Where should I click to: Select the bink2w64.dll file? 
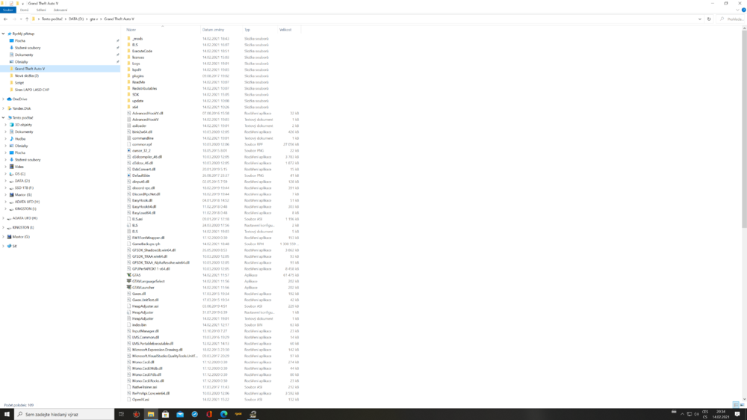tap(142, 132)
